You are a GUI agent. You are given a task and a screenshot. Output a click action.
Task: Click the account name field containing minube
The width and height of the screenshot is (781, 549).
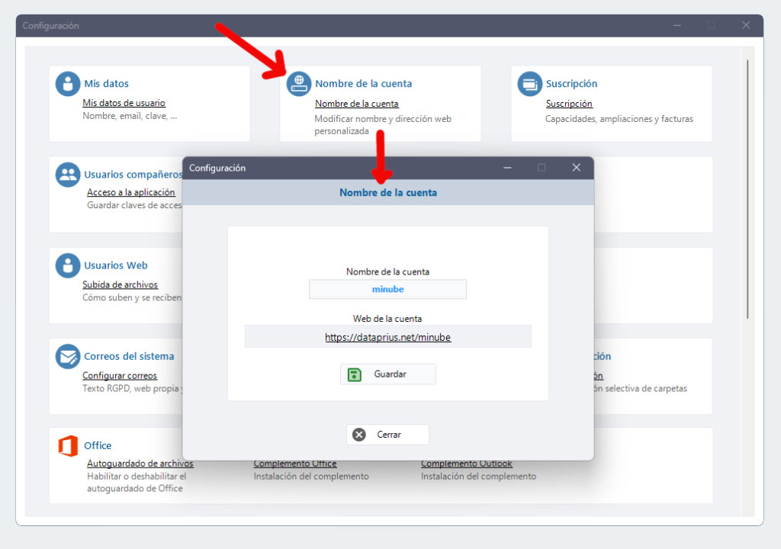coord(387,290)
